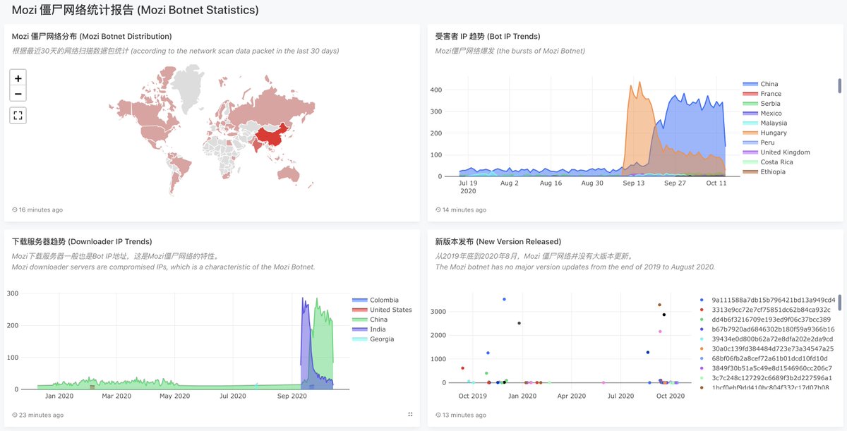
Task: Click the '14 minutes ago' refresh timestamp
Action: [464, 210]
